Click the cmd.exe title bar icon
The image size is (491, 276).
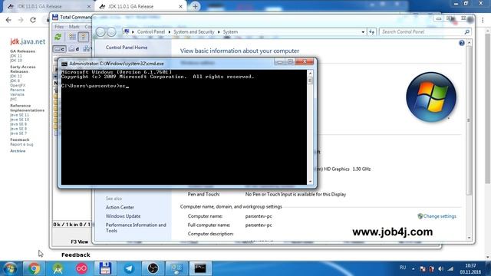click(64, 64)
